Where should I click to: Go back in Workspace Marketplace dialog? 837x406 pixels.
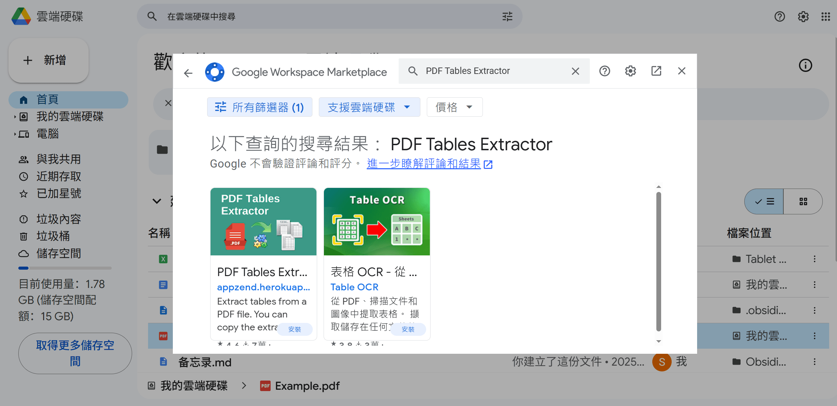(x=188, y=73)
